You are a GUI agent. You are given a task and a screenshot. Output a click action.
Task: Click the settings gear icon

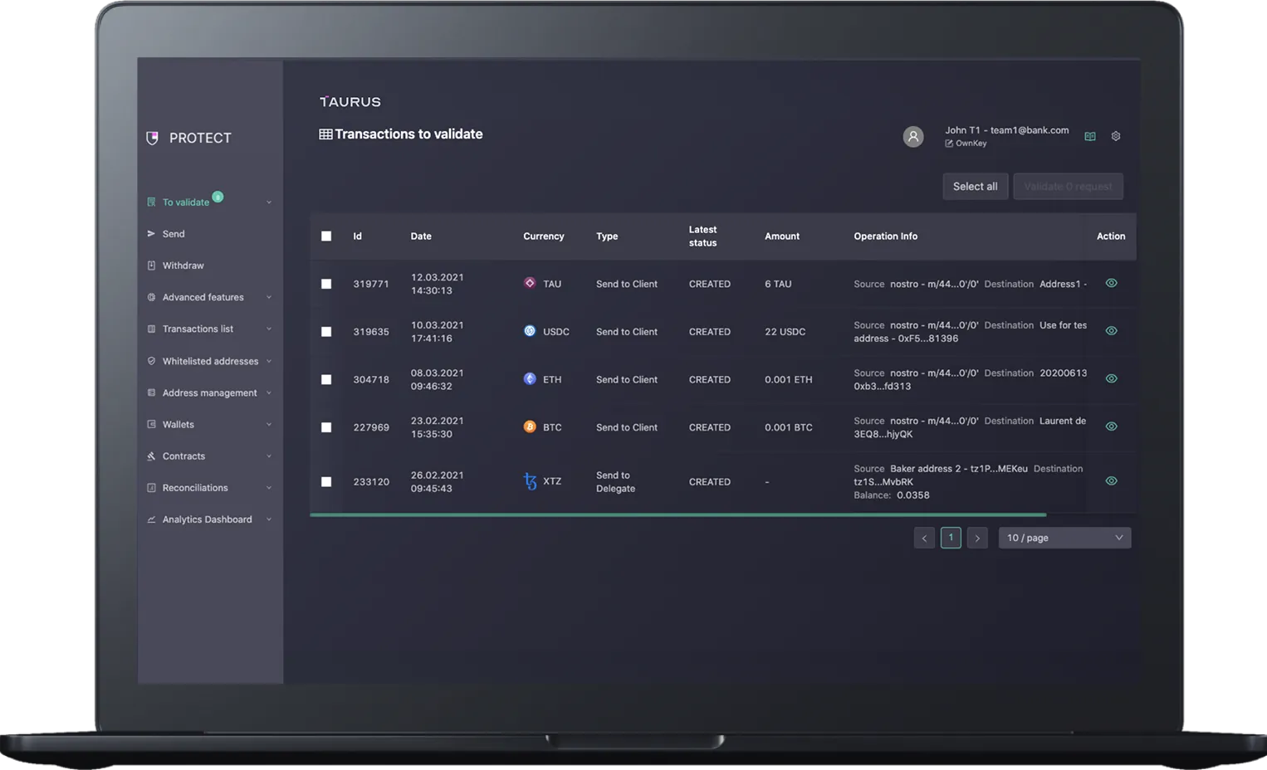(1116, 136)
